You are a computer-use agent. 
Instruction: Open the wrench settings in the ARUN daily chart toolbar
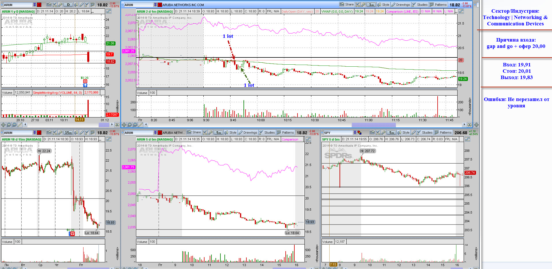(60, 5)
